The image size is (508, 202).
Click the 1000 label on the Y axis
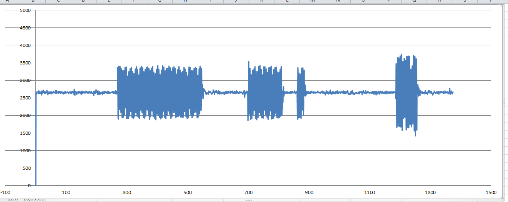pyautogui.click(x=25, y=150)
